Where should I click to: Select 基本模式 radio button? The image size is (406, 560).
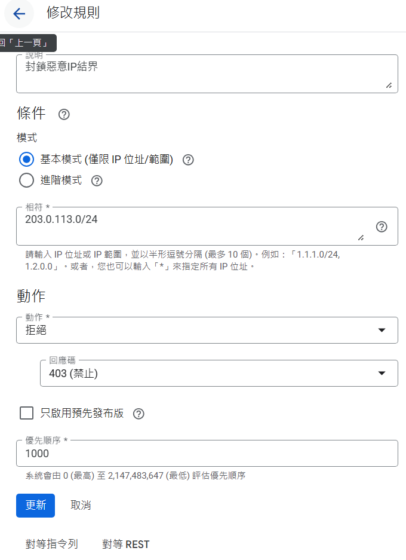[26, 160]
